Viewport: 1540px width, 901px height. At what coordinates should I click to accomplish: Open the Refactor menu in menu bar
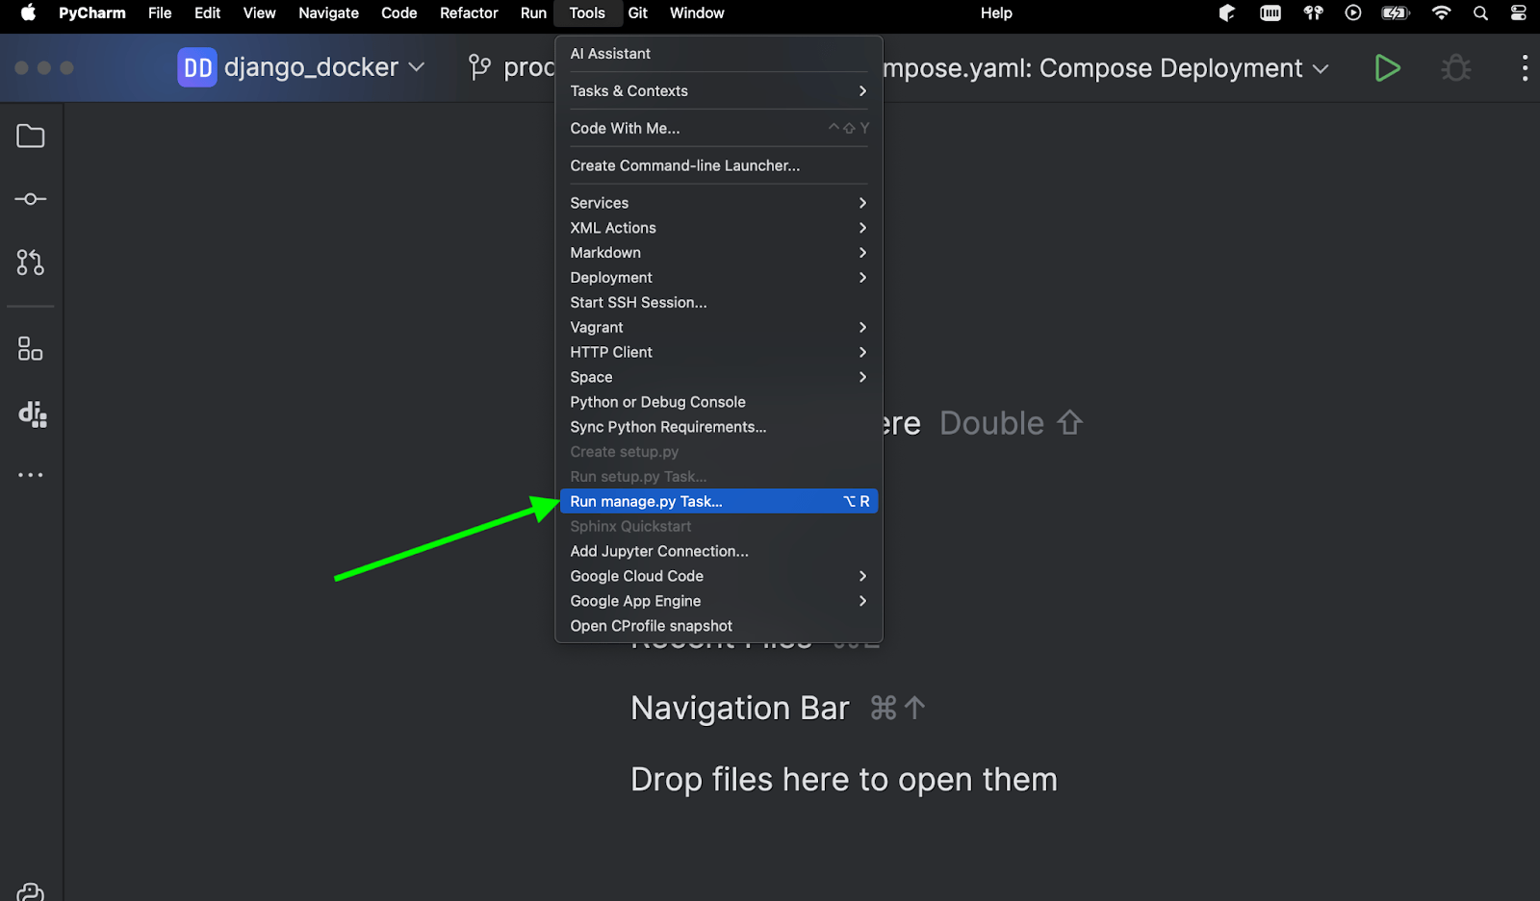click(x=469, y=13)
